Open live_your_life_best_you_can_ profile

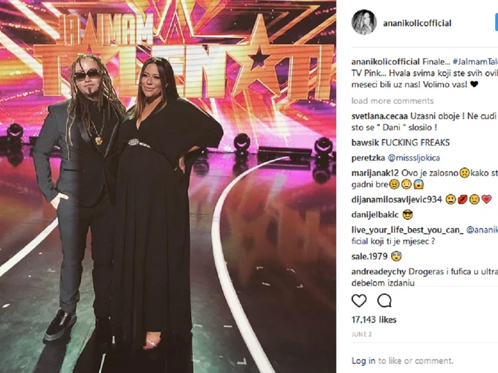pos(407,230)
